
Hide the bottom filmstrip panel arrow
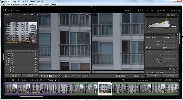(91, 98)
